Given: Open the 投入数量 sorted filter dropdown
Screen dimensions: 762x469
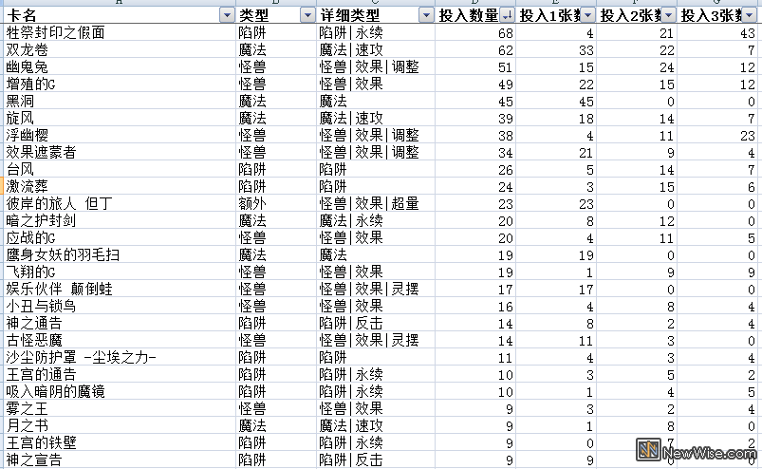Looking at the screenshot, I should pos(507,15).
